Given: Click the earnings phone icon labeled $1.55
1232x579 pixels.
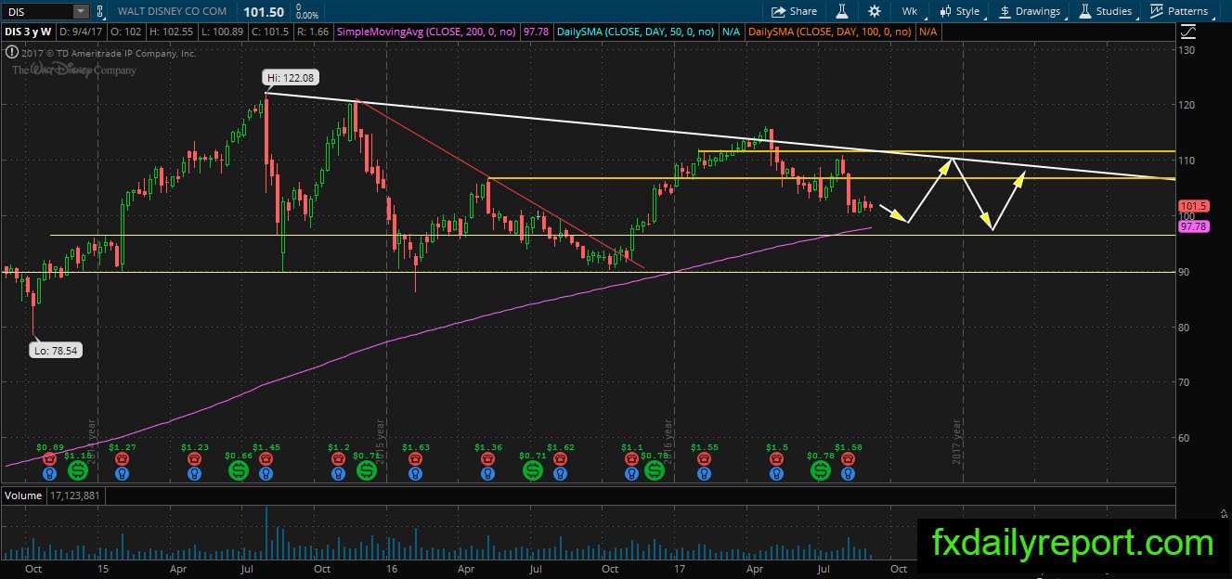Looking at the screenshot, I should pos(705,458).
